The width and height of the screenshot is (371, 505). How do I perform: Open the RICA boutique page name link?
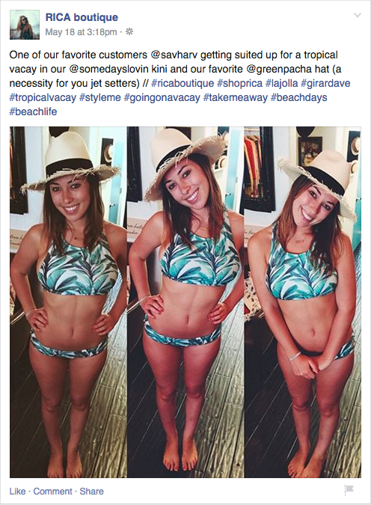point(82,17)
